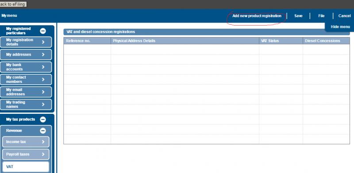
Task: Collapse My tax products minus icon
Action: [x=43, y=120]
